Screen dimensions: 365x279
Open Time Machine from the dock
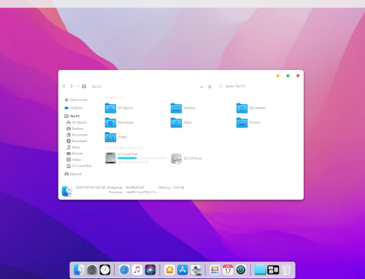[241, 270]
